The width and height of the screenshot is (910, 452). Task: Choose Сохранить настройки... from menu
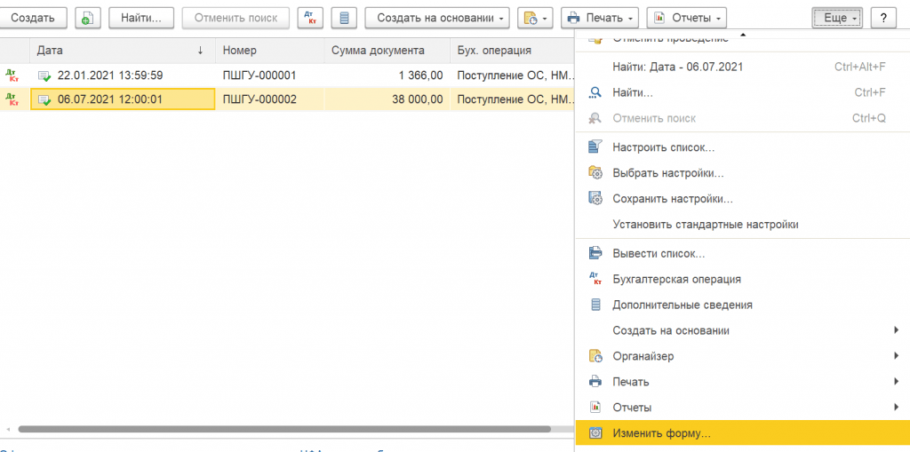[672, 199]
